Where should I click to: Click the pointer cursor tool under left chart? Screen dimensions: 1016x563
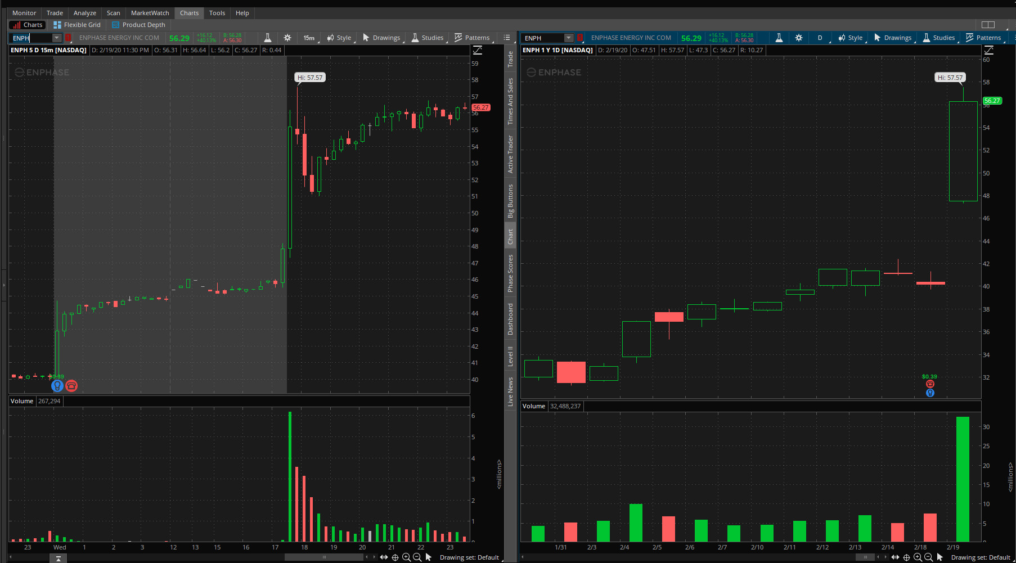tap(428, 557)
